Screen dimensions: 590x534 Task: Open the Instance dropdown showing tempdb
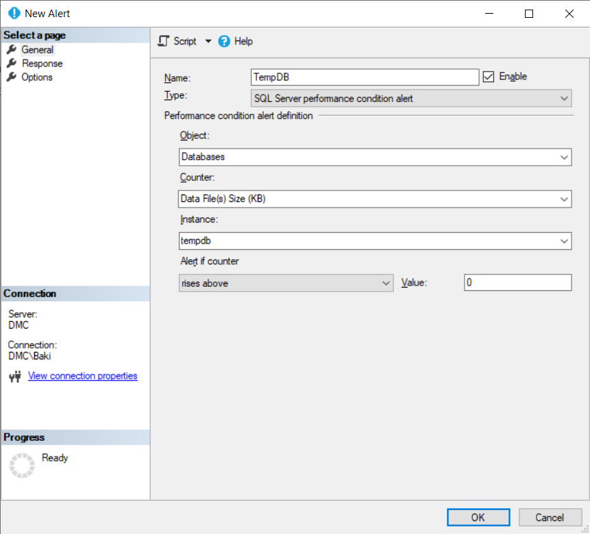point(564,241)
